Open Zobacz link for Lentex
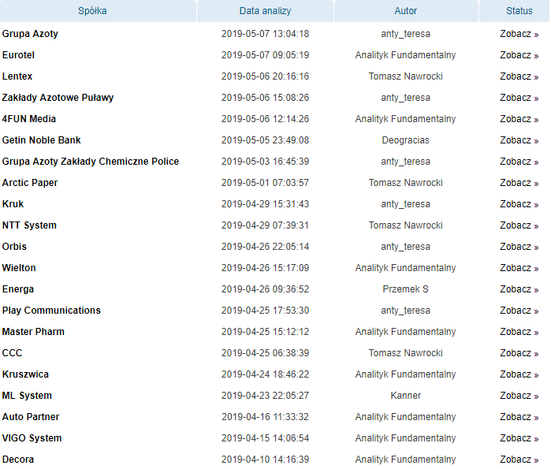 coord(519,76)
